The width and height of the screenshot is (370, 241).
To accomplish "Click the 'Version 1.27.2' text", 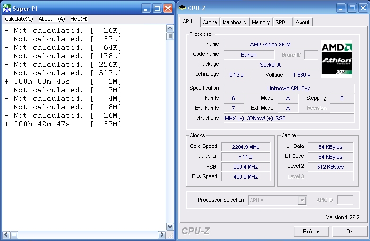I will click(x=343, y=217).
